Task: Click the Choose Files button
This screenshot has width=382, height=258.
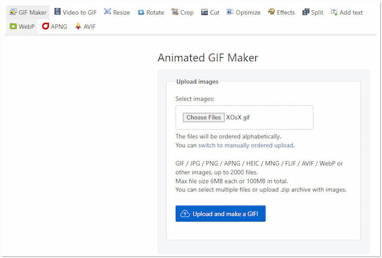Action: (x=204, y=118)
